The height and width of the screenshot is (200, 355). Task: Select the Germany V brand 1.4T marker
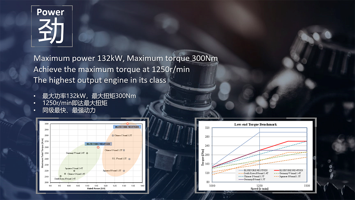pyautogui.click(x=87, y=153)
